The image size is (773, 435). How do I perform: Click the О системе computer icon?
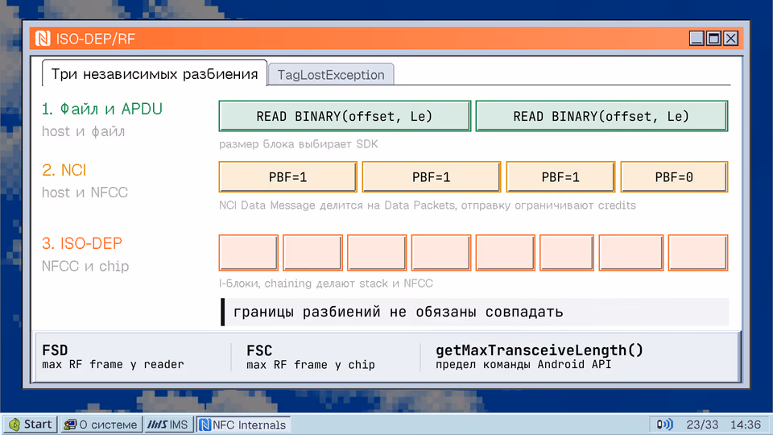point(71,425)
